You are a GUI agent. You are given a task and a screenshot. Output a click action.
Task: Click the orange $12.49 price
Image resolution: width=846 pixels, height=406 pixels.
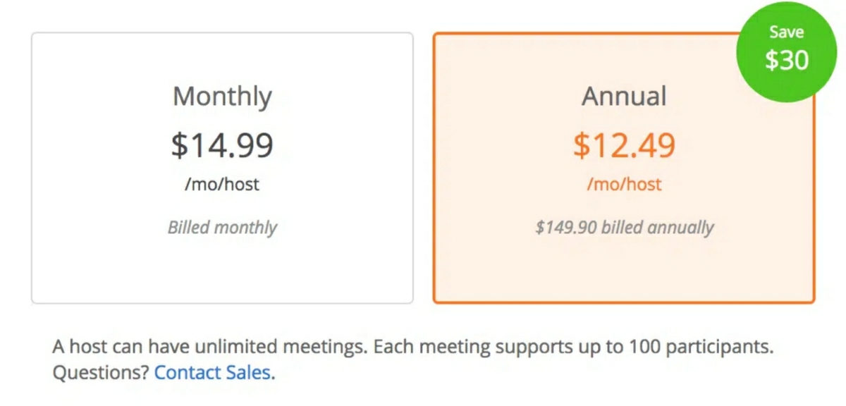[624, 144]
